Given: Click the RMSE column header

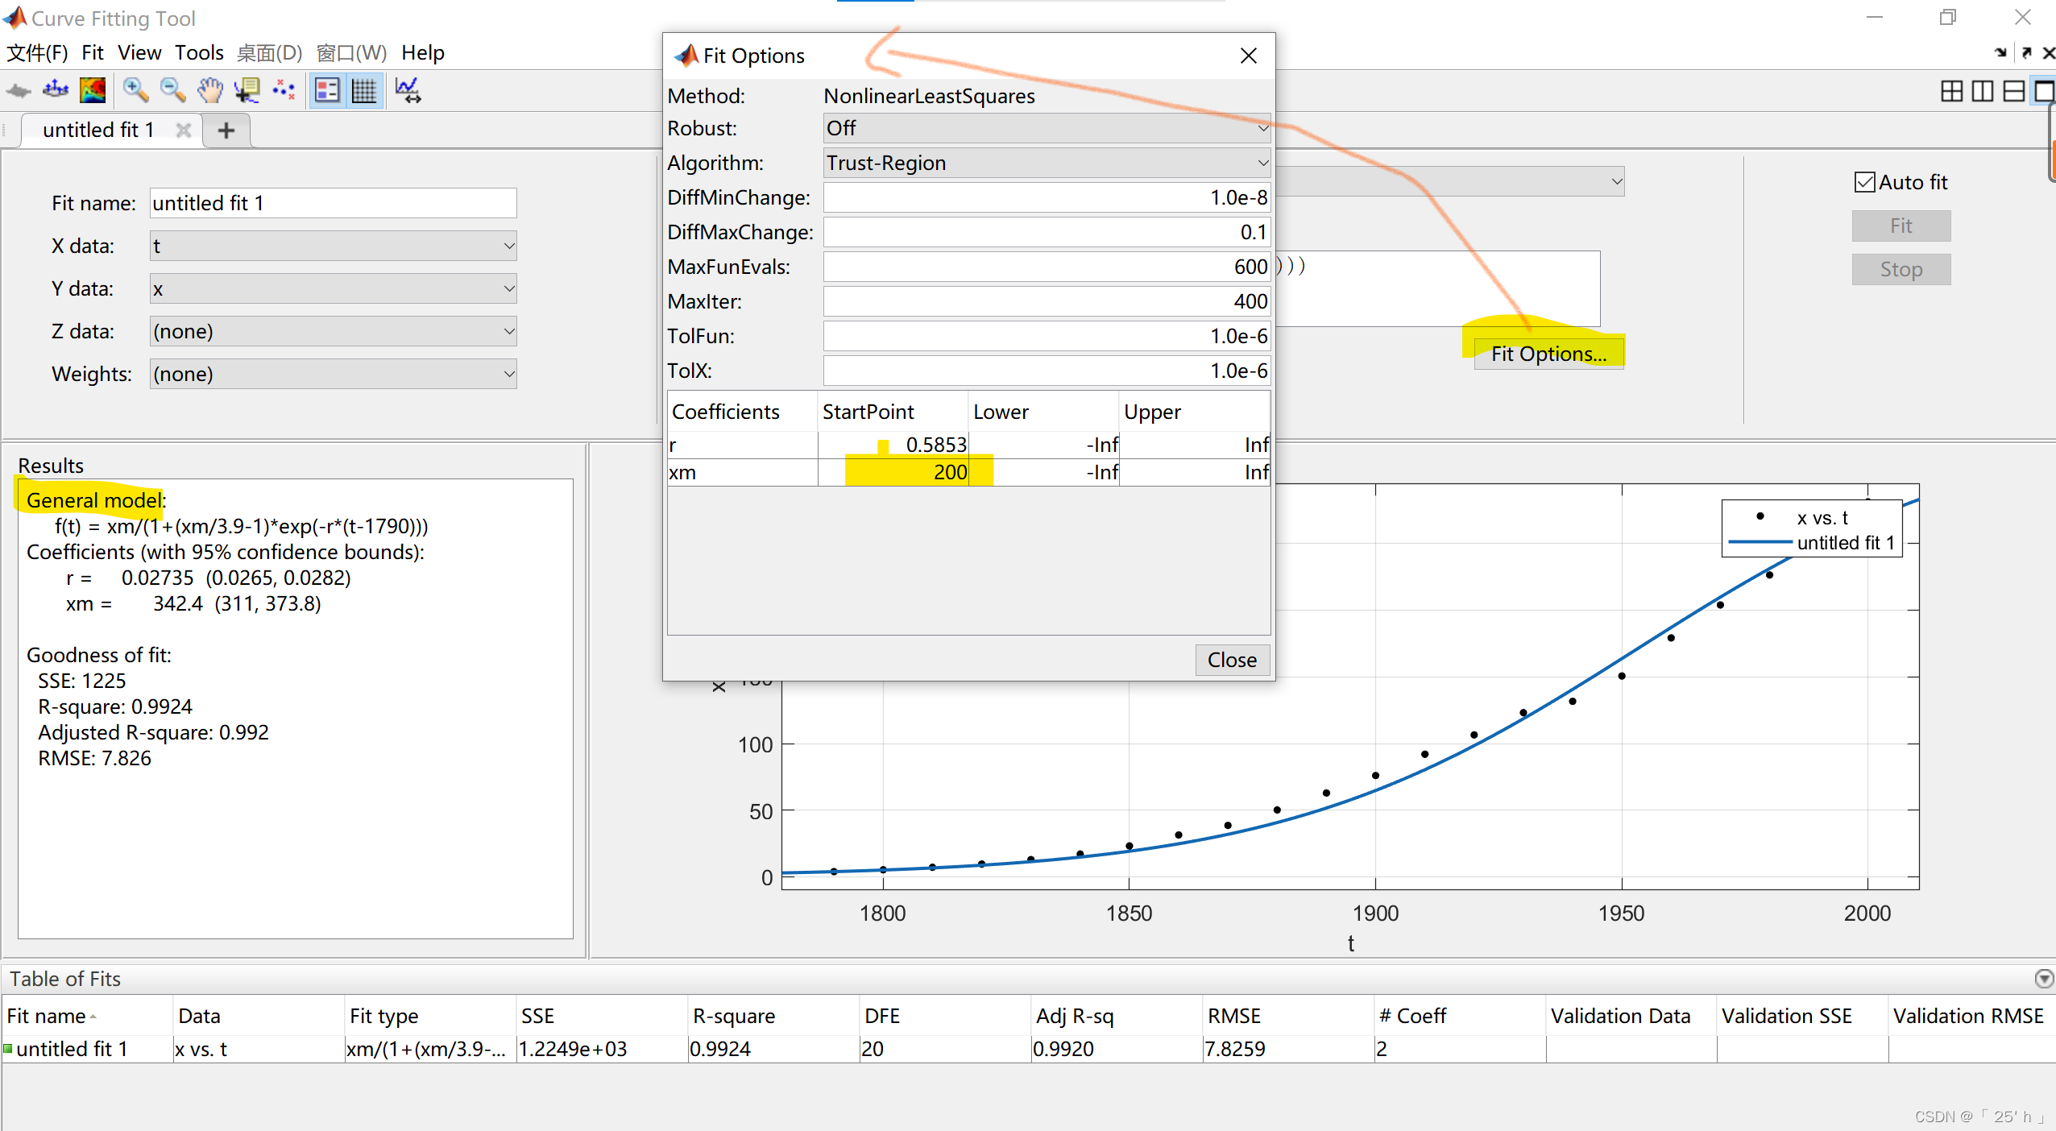Looking at the screenshot, I should coord(1287,1016).
